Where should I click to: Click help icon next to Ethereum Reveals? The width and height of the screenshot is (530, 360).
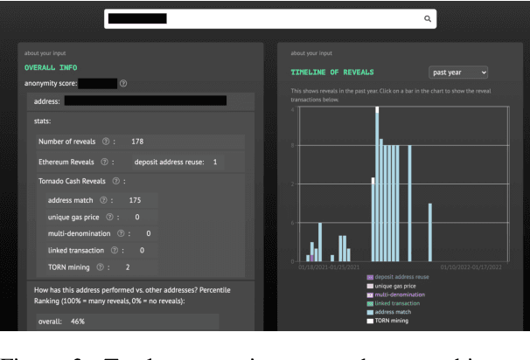click(x=104, y=162)
